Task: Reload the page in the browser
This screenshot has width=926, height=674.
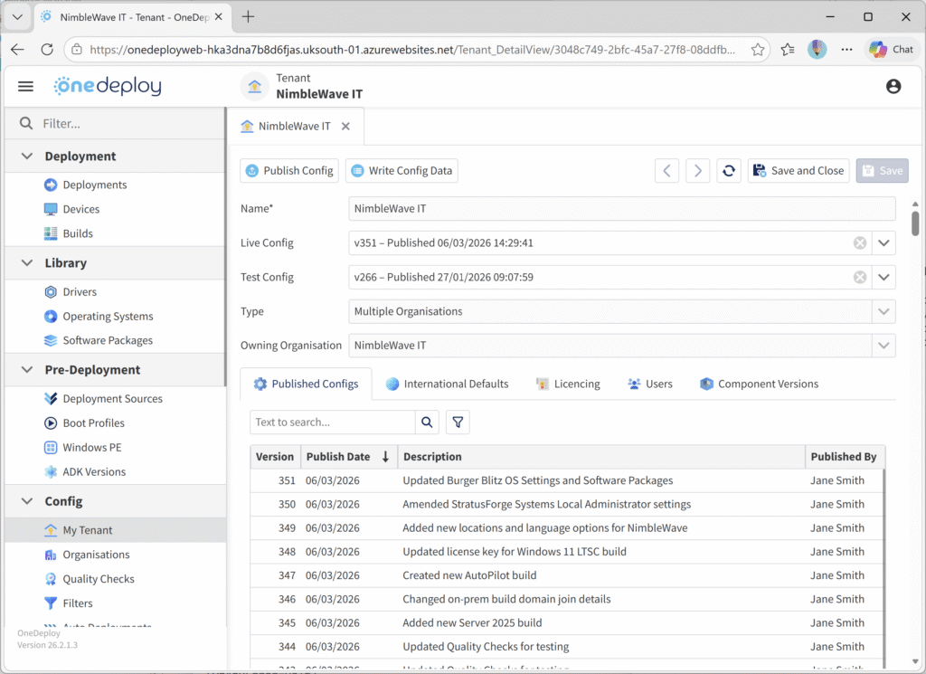Action: click(x=47, y=50)
